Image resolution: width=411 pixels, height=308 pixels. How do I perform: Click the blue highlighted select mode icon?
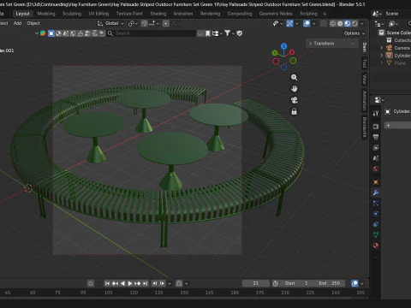(x=51, y=33)
